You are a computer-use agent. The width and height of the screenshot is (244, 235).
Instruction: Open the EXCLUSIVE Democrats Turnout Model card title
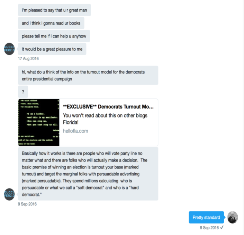(108, 107)
